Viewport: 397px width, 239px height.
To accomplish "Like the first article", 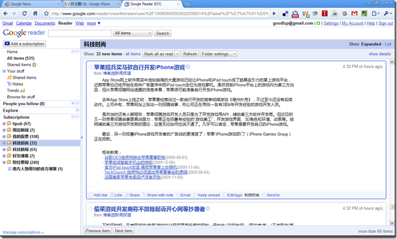I will tap(116, 195).
